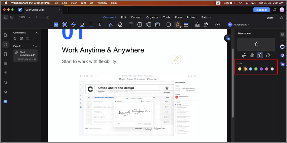Select the Underline tool
The height and width of the screenshot is (143, 287).
(82, 25)
